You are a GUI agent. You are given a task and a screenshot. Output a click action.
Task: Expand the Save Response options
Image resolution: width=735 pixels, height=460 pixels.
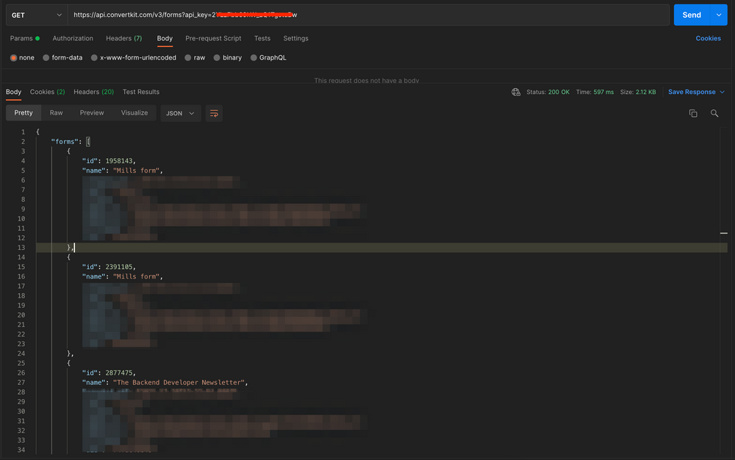click(x=721, y=92)
